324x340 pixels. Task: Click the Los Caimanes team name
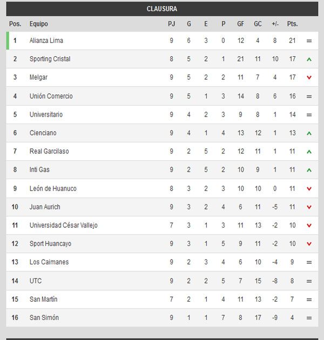point(49,262)
